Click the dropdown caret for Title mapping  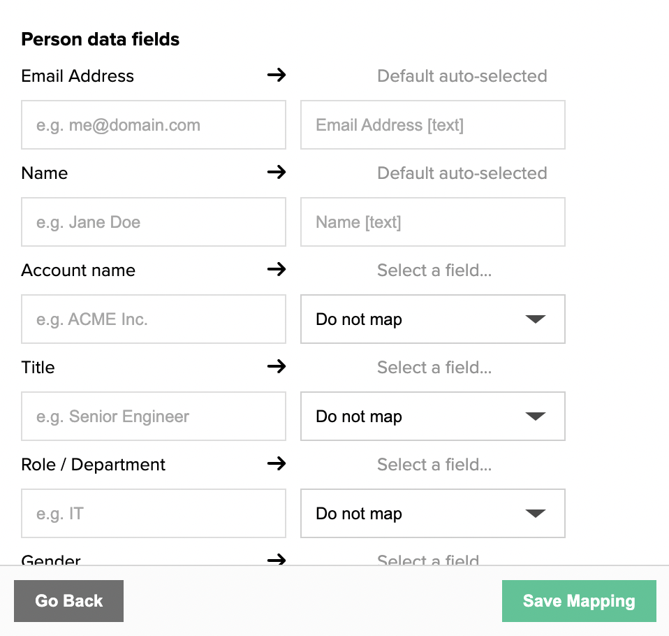(536, 416)
